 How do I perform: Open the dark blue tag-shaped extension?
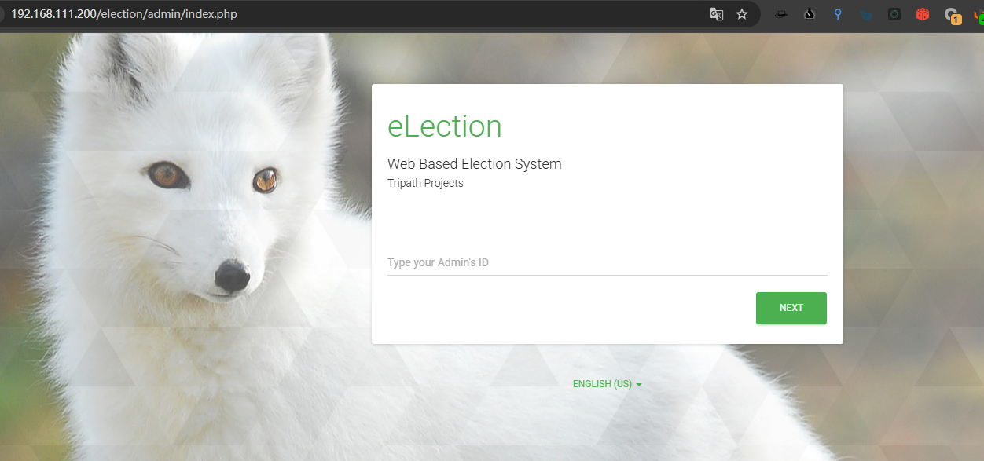(x=865, y=14)
